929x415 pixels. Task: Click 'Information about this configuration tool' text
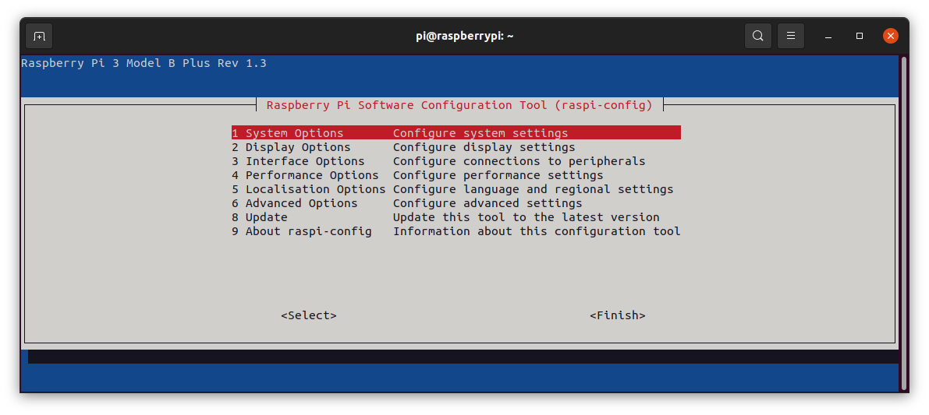coord(537,231)
